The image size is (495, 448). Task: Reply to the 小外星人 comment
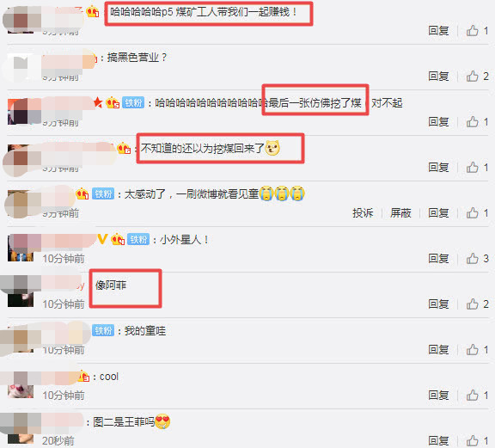point(438,258)
